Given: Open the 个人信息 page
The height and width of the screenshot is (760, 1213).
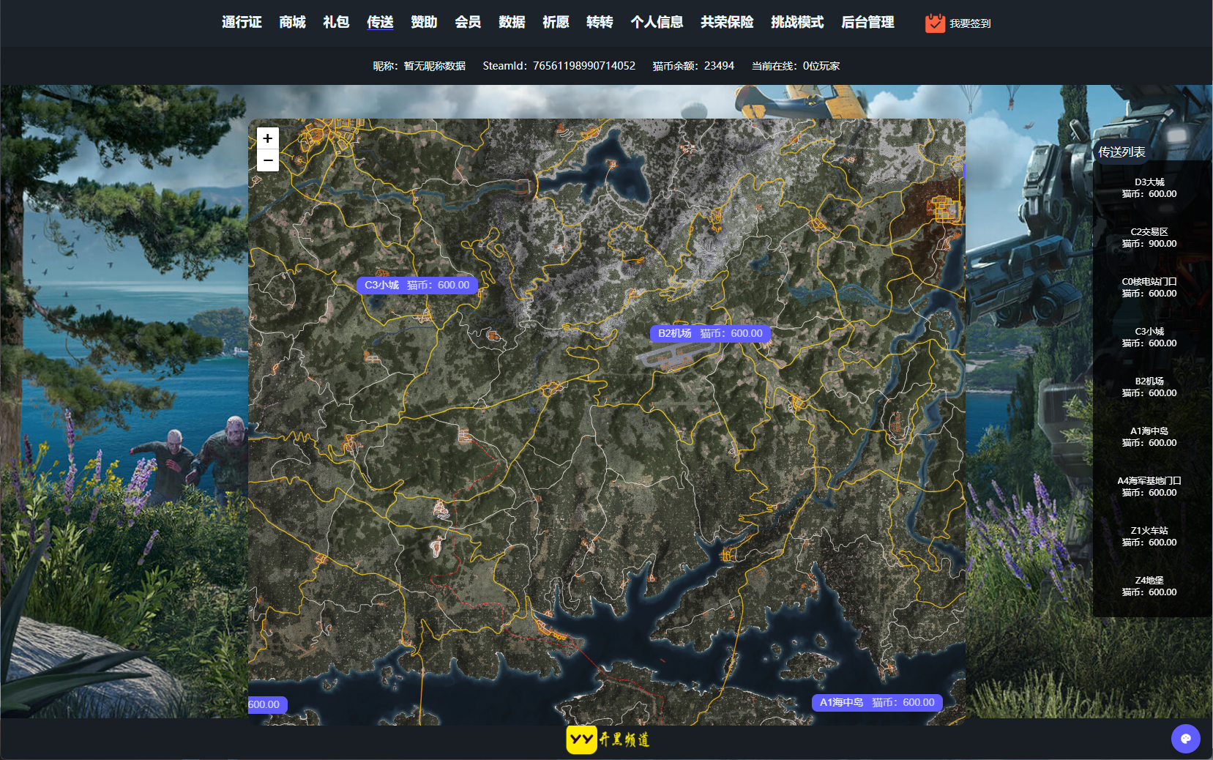Looking at the screenshot, I should coord(657,23).
